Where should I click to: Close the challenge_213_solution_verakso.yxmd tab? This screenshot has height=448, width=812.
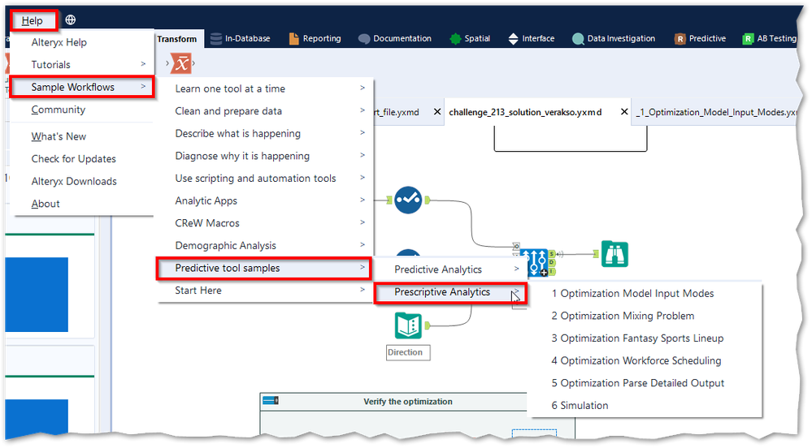[x=624, y=112]
